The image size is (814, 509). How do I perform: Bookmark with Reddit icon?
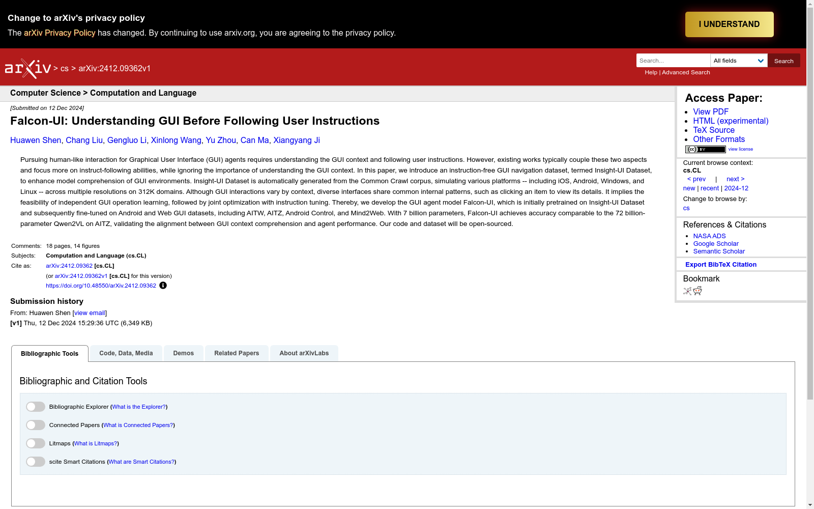tap(697, 291)
